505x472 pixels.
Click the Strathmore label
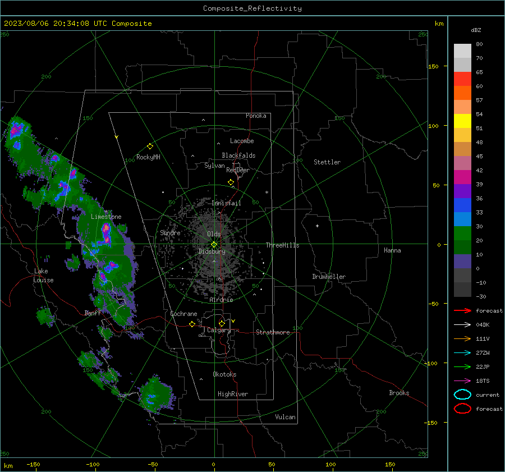click(x=273, y=332)
